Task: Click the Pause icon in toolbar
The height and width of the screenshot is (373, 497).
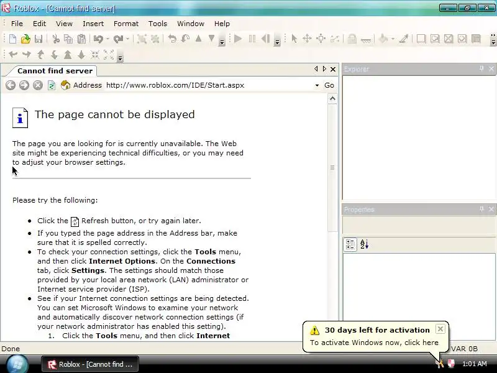Action: click(252, 39)
